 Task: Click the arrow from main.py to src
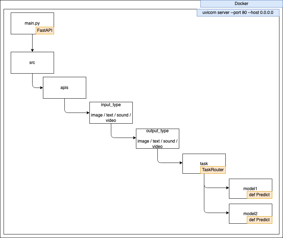(32, 43)
